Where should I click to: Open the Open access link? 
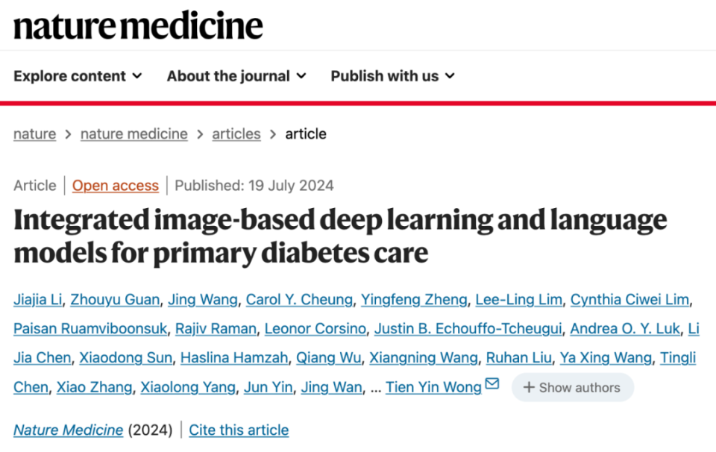click(115, 185)
